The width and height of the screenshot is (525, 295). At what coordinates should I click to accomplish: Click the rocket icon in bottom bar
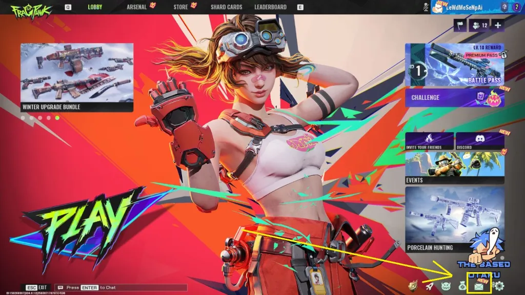pyautogui.click(x=429, y=286)
